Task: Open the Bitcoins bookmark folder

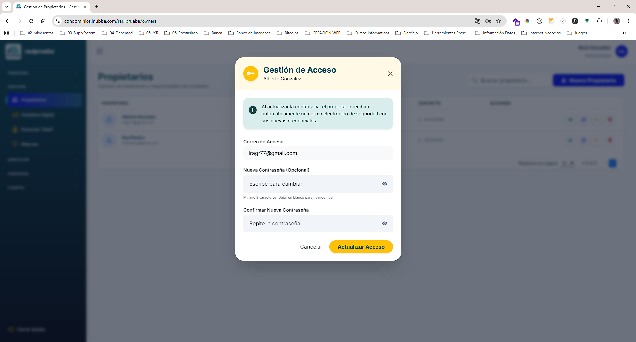Action: click(288, 33)
